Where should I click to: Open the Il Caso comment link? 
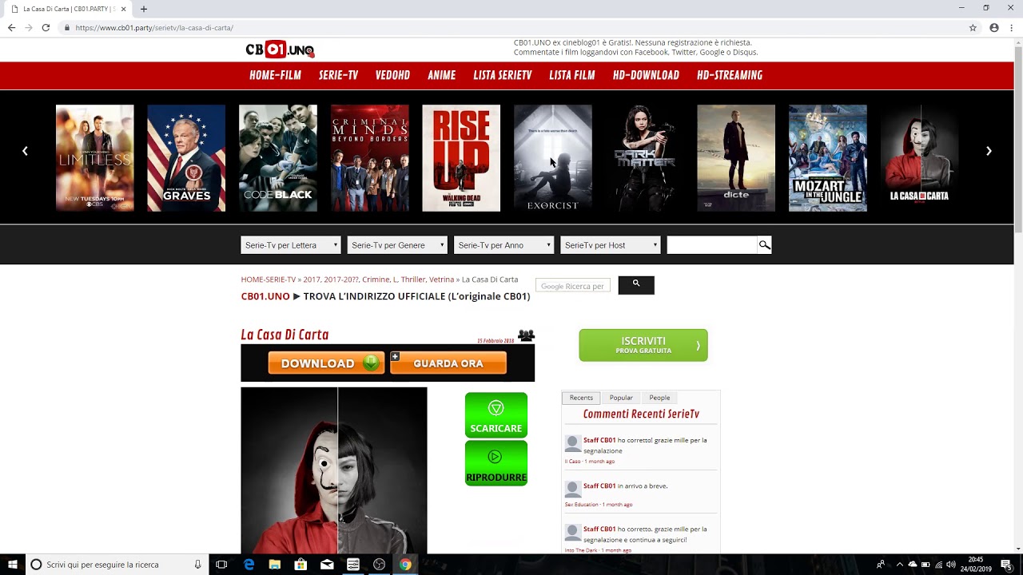572,462
